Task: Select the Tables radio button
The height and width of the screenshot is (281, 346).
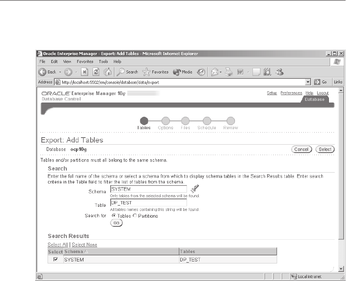Action: [114, 216]
